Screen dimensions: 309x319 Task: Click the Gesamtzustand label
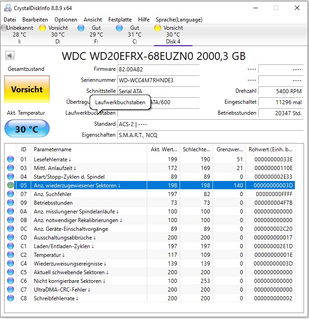26,69
